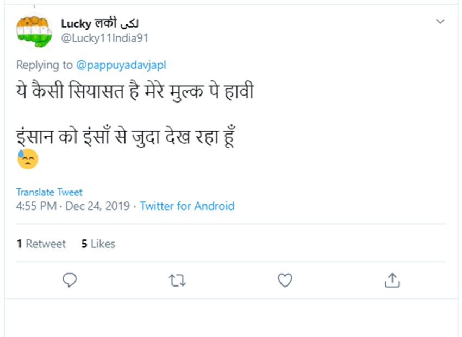View the 1 Retweet list
Screen dimensions: 462x337
point(41,244)
